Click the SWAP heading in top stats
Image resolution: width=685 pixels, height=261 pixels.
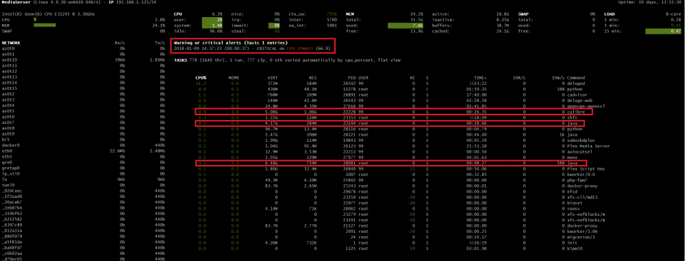pos(524,14)
